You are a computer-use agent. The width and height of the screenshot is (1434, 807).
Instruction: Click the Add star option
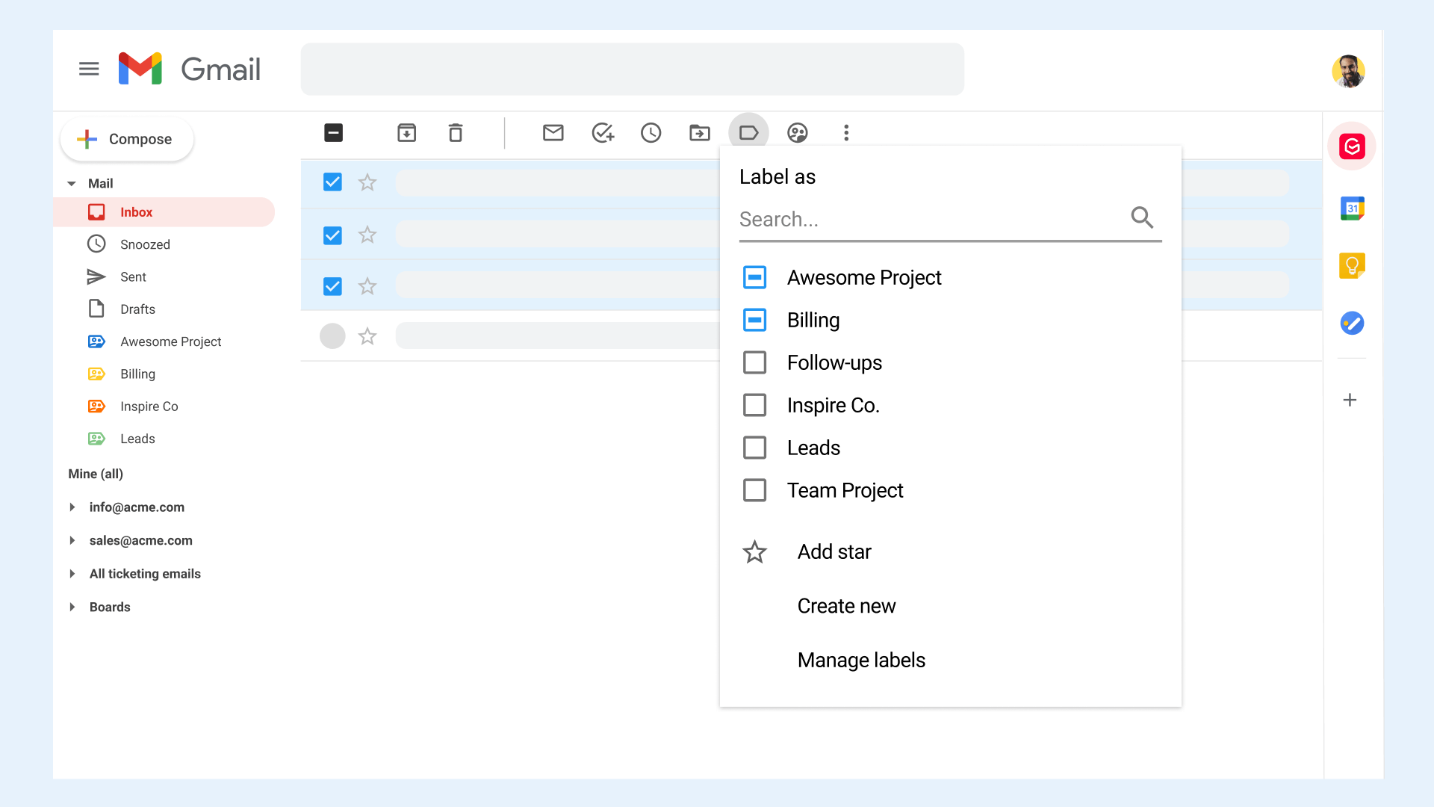tap(834, 551)
